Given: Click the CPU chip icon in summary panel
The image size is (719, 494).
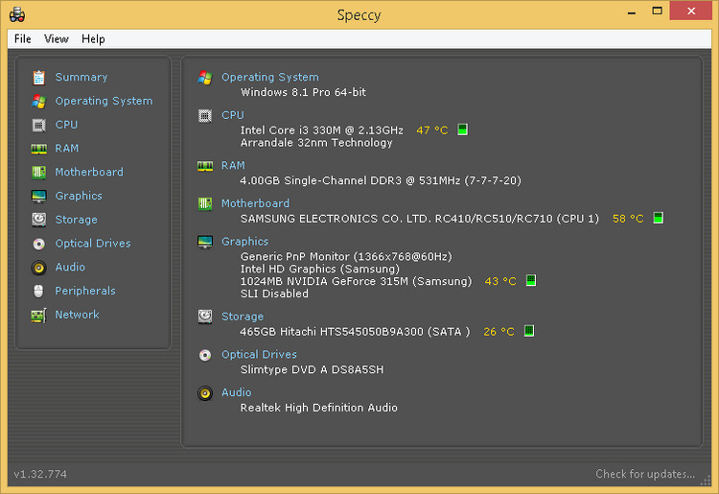Looking at the screenshot, I should click(x=205, y=116).
